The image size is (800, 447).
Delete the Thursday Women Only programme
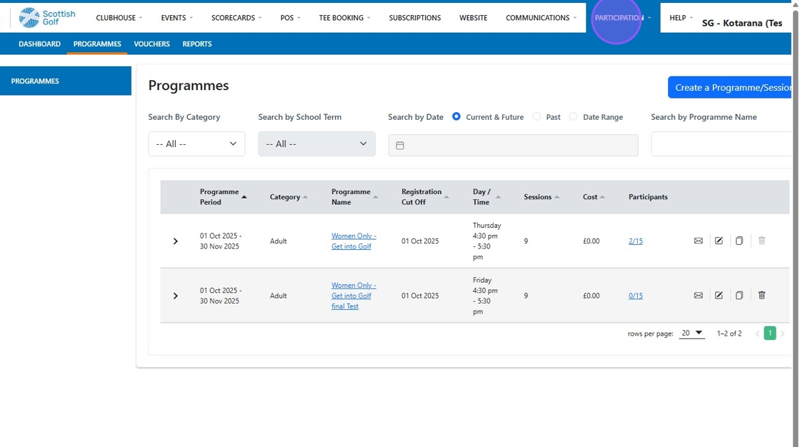click(761, 241)
